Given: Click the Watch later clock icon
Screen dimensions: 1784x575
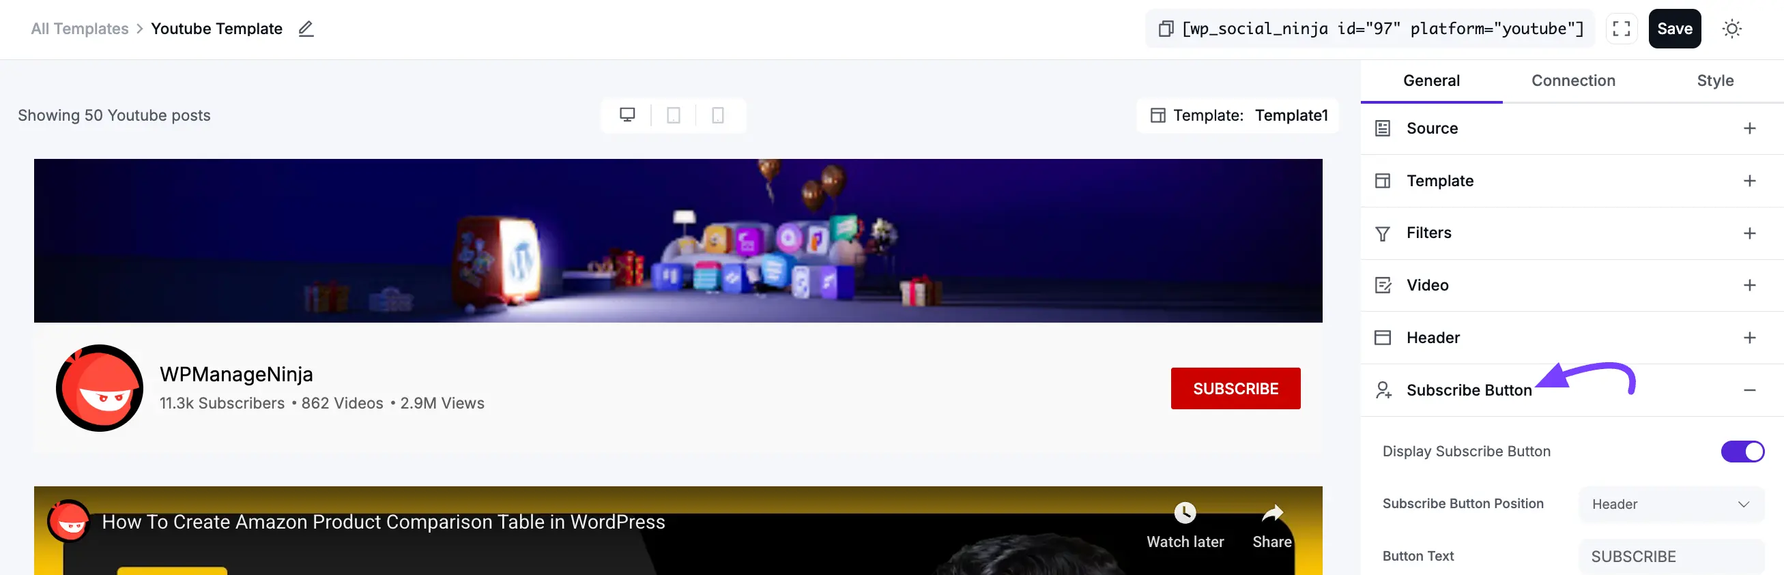Looking at the screenshot, I should (x=1184, y=513).
